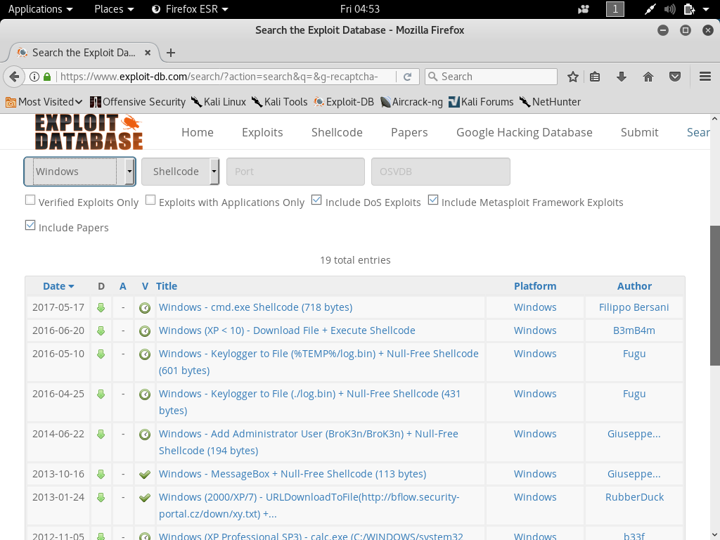This screenshot has height=540, width=720.
Task: Show bookmarks list icon in toolbar
Action: pos(595,77)
